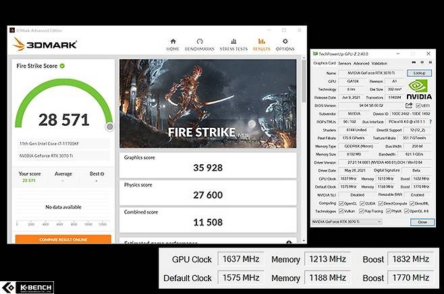
Task: Open the Validation tab in GPU-Z
Action: tap(380, 63)
